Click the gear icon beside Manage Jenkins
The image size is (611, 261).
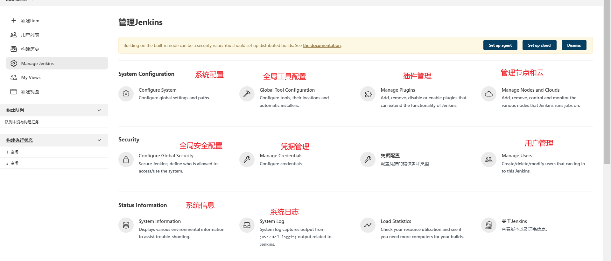tap(14, 63)
